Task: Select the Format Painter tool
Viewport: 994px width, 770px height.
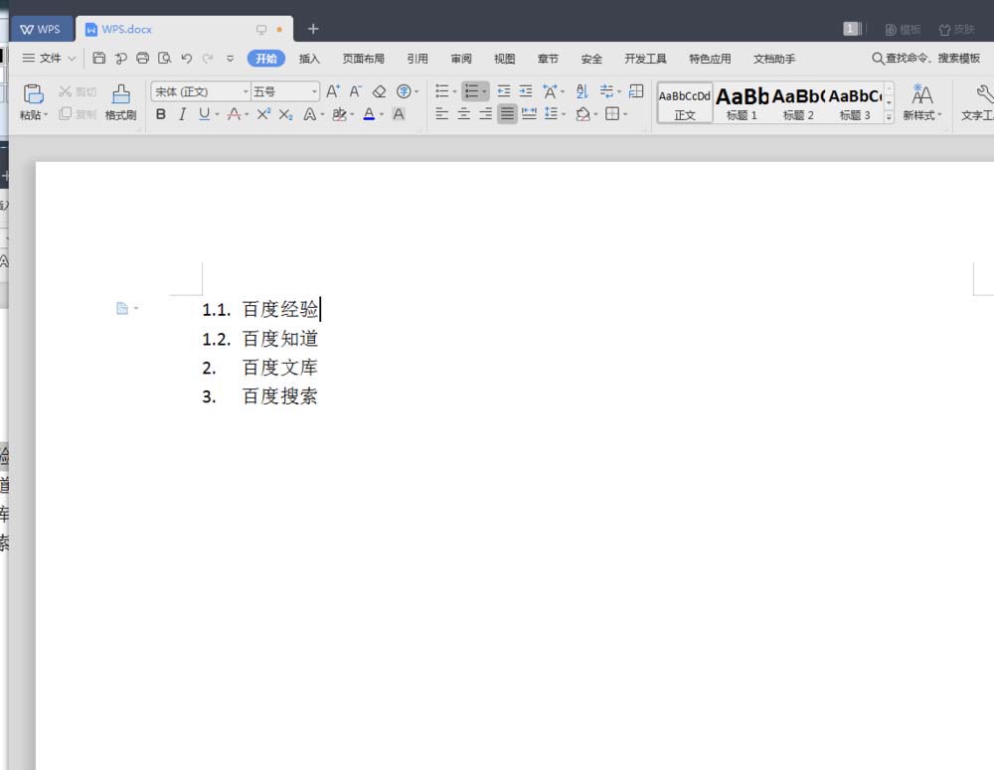Action: point(120,101)
